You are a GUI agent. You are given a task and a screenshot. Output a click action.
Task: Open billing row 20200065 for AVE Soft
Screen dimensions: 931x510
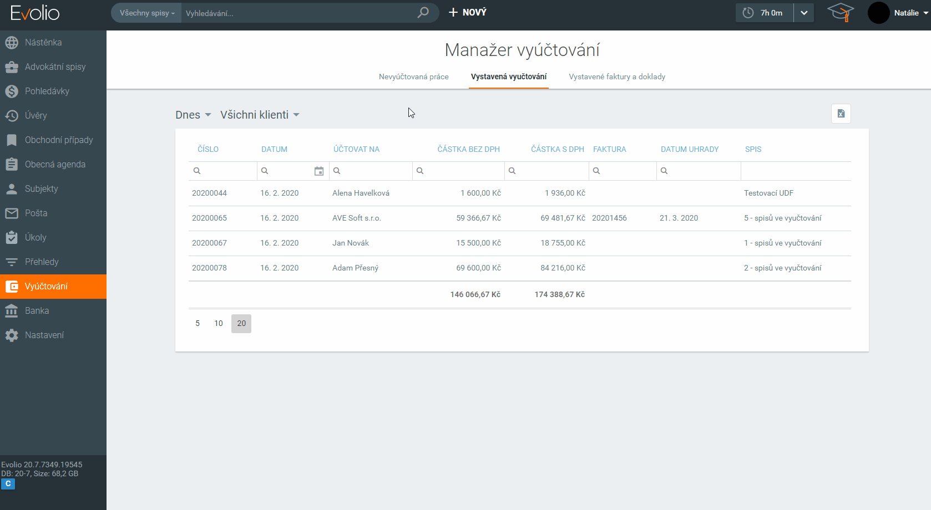tap(356, 218)
